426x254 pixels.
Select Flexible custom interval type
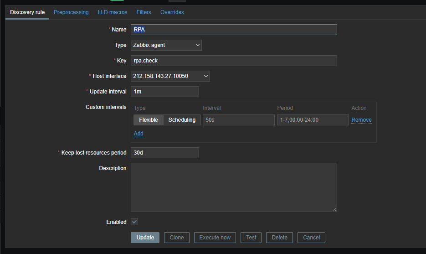click(x=149, y=120)
